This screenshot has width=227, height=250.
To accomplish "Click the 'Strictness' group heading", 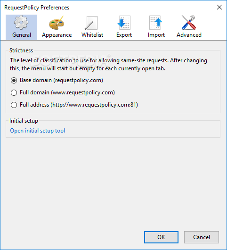I will [x=21, y=50].
